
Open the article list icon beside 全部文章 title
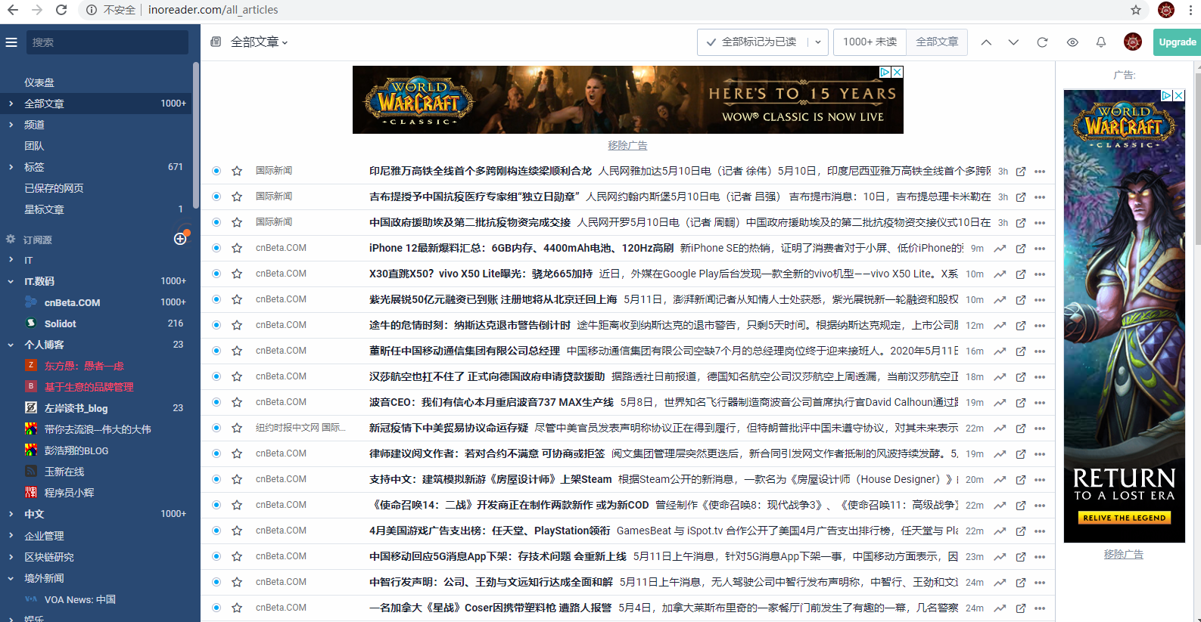pyautogui.click(x=216, y=42)
